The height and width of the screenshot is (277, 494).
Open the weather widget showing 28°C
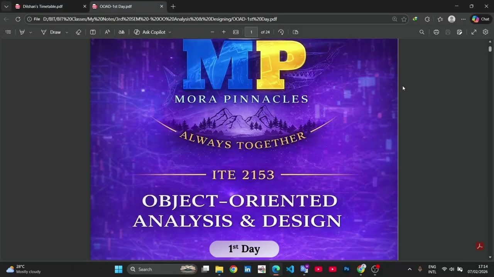(24, 269)
